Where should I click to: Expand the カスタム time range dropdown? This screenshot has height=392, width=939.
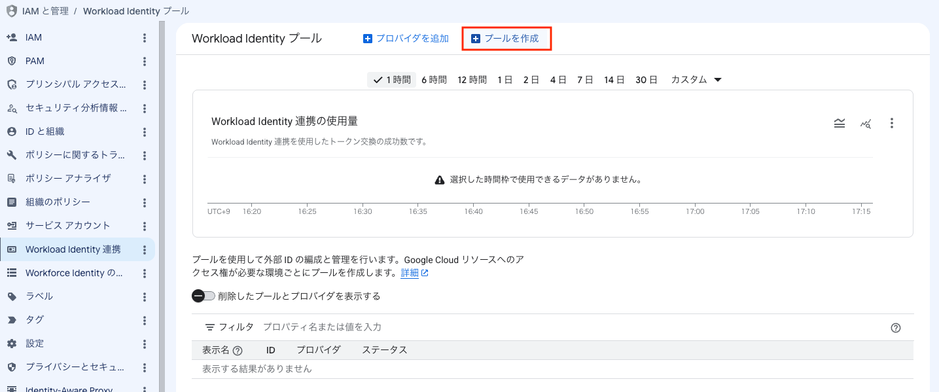pos(696,80)
